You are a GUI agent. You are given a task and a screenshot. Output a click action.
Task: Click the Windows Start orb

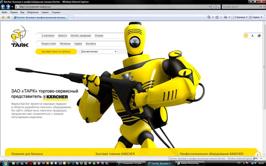[6, 163]
